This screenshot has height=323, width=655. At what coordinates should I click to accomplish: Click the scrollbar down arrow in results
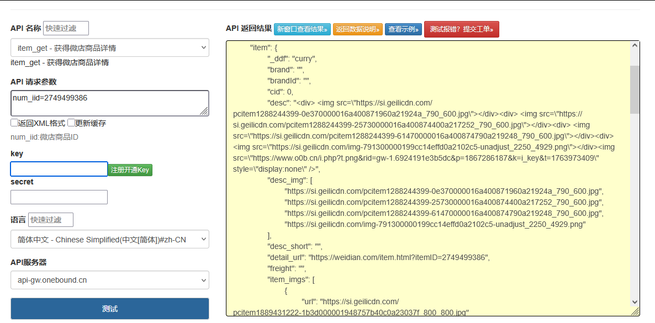(635, 301)
